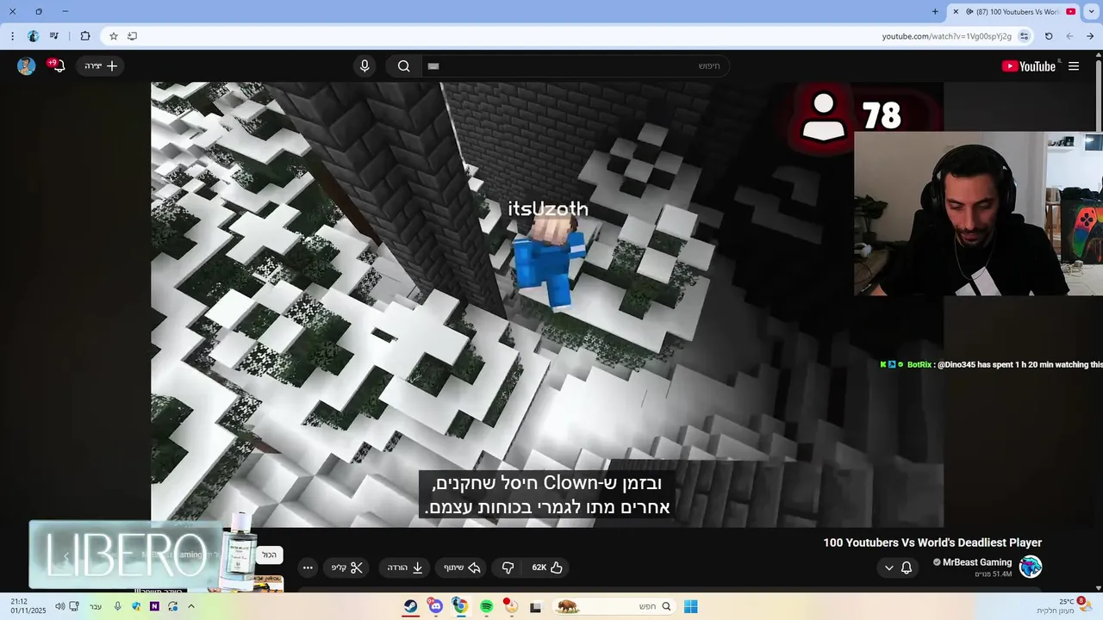Close the 100 Youtubers tab
Image resolution: width=1103 pixels, height=620 pixels.
click(x=956, y=12)
